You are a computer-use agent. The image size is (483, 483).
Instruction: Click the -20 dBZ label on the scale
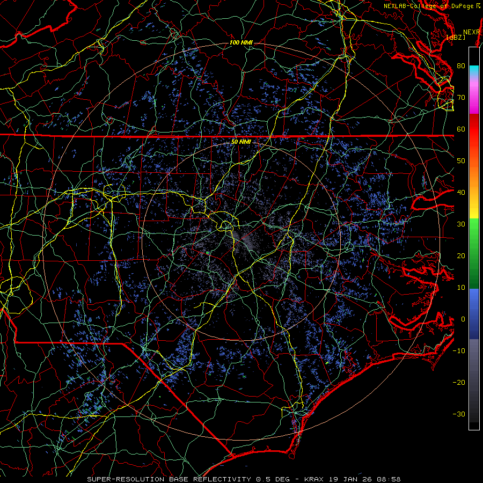(x=459, y=383)
